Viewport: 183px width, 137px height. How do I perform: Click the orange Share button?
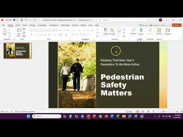pos(177,25)
